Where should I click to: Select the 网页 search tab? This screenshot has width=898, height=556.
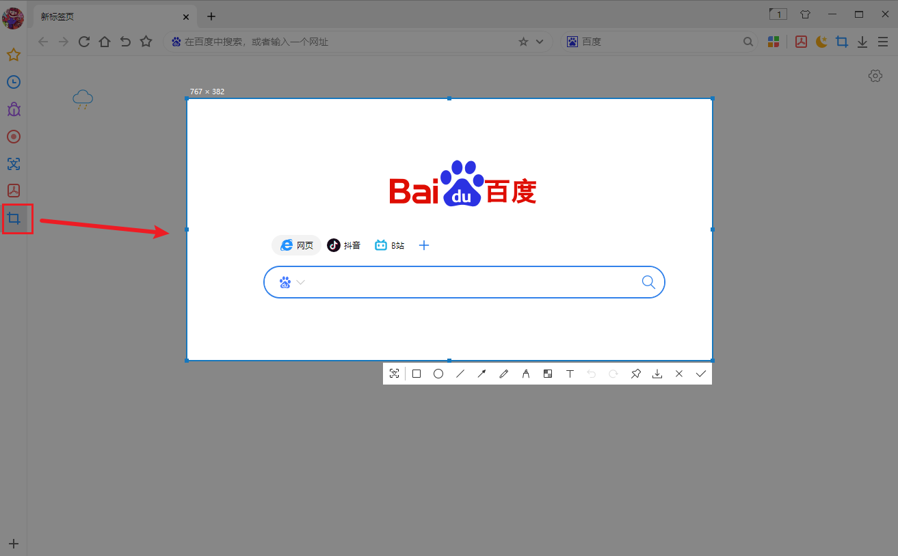(297, 245)
